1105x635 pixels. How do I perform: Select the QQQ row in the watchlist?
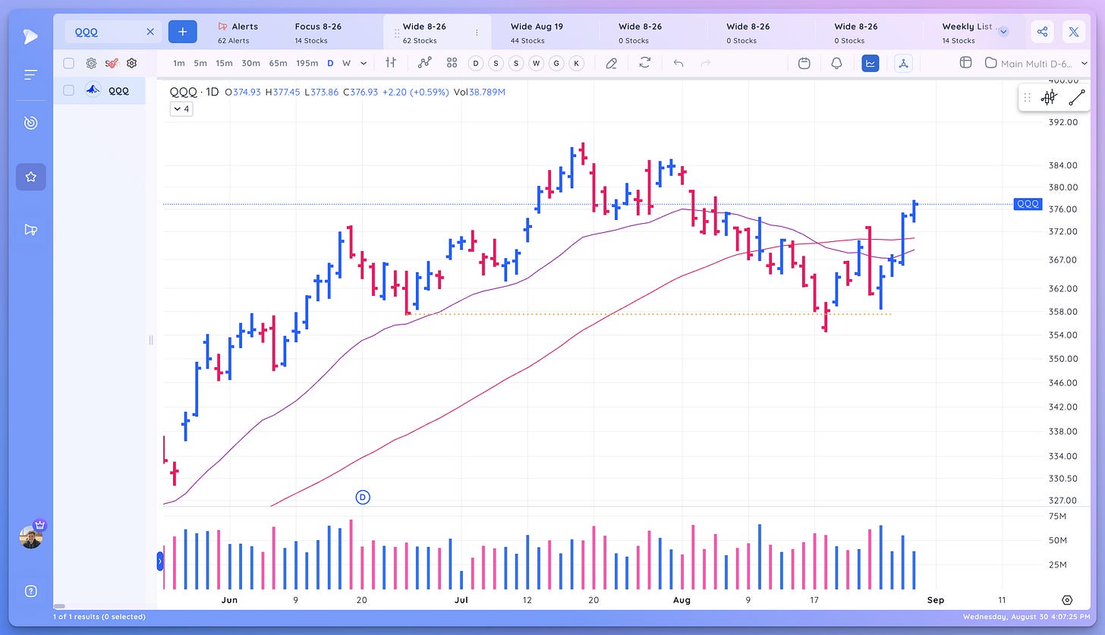pyautogui.click(x=99, y=90)
